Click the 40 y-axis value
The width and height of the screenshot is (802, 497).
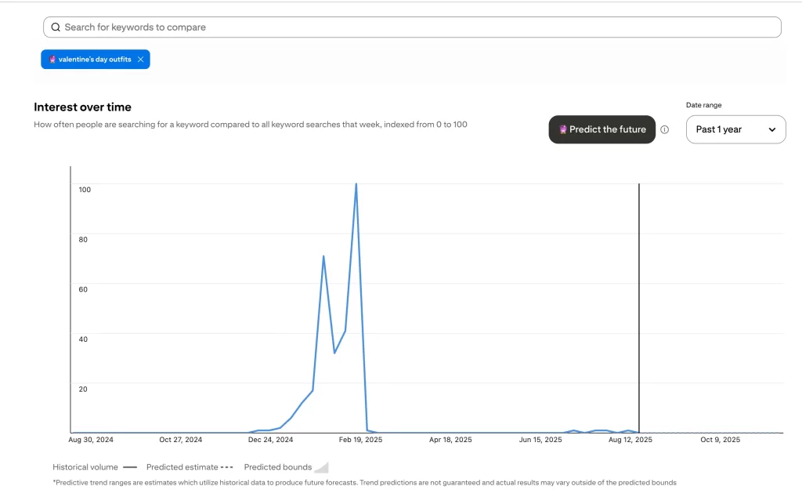pyautogui.click(x=83, y=339)
